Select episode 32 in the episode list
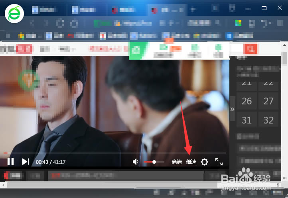 (268, 120)
